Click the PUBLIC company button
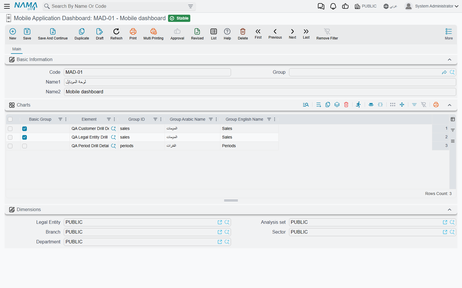This screenshot has height=288, width=462. point(366,6)
